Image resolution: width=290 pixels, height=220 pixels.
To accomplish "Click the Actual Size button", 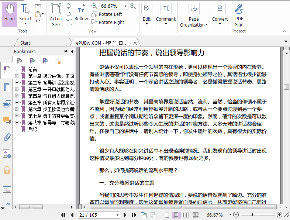I will (x=56, y=15).
